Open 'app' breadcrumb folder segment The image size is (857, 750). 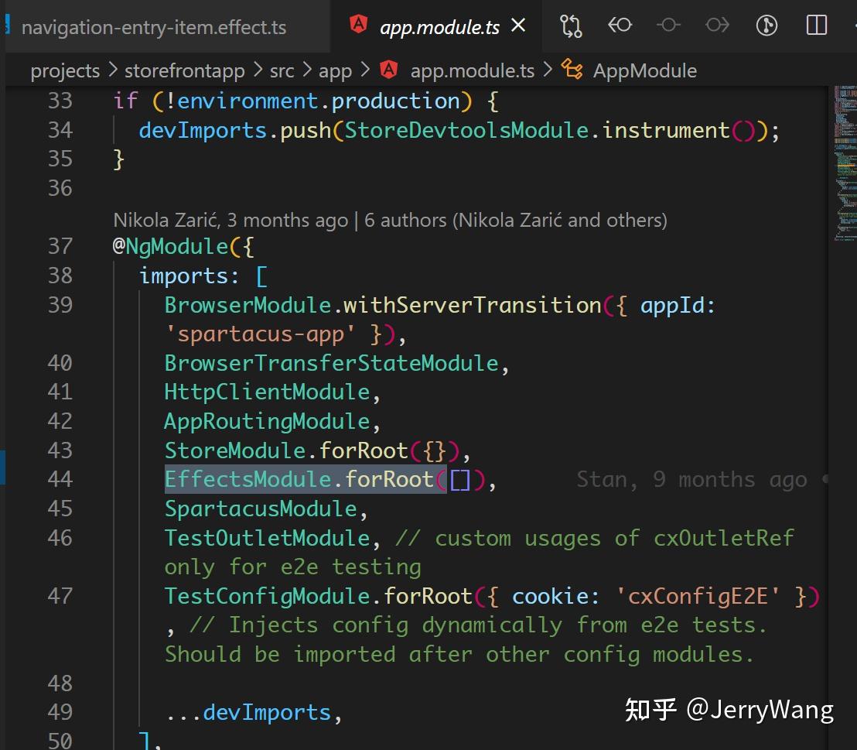[335, 71]
